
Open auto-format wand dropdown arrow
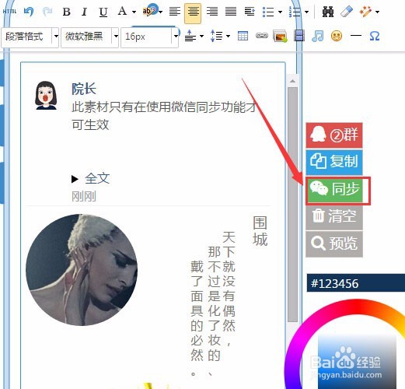(377, 12)
